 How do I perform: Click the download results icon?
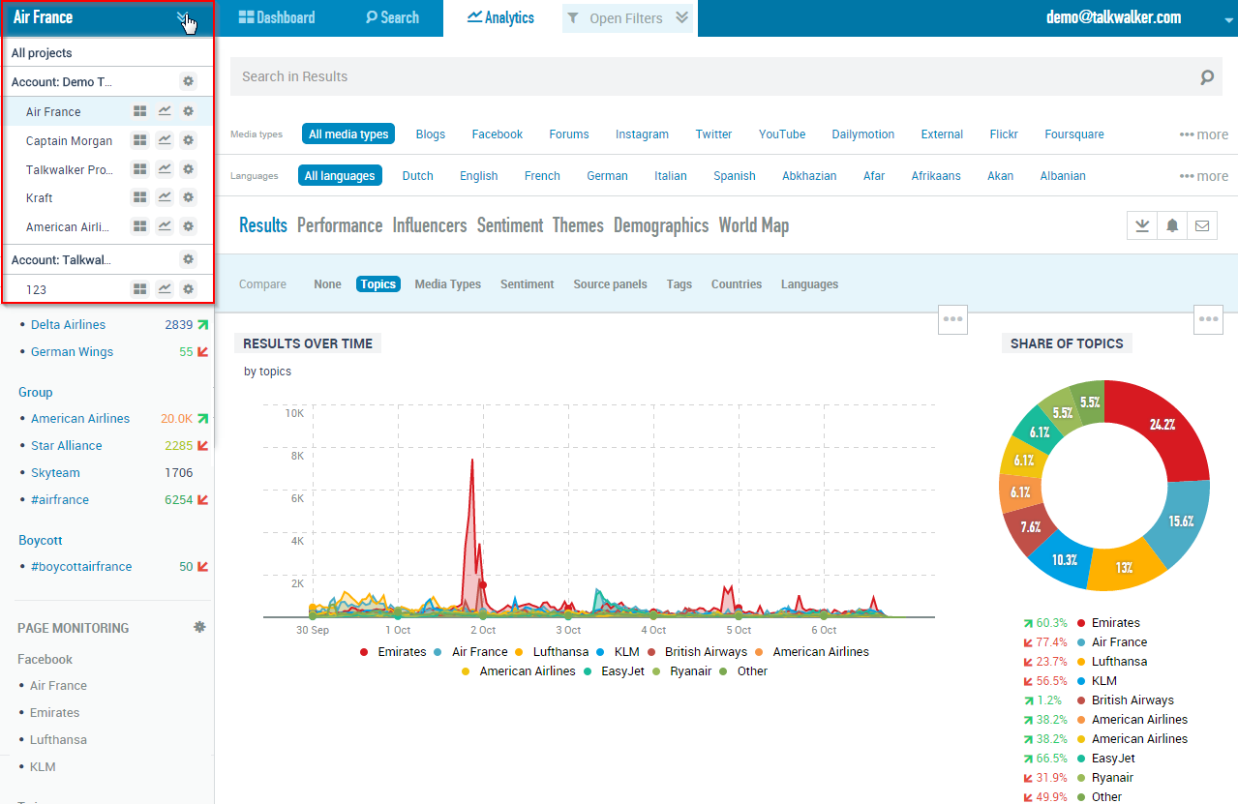click(1142, 226)
